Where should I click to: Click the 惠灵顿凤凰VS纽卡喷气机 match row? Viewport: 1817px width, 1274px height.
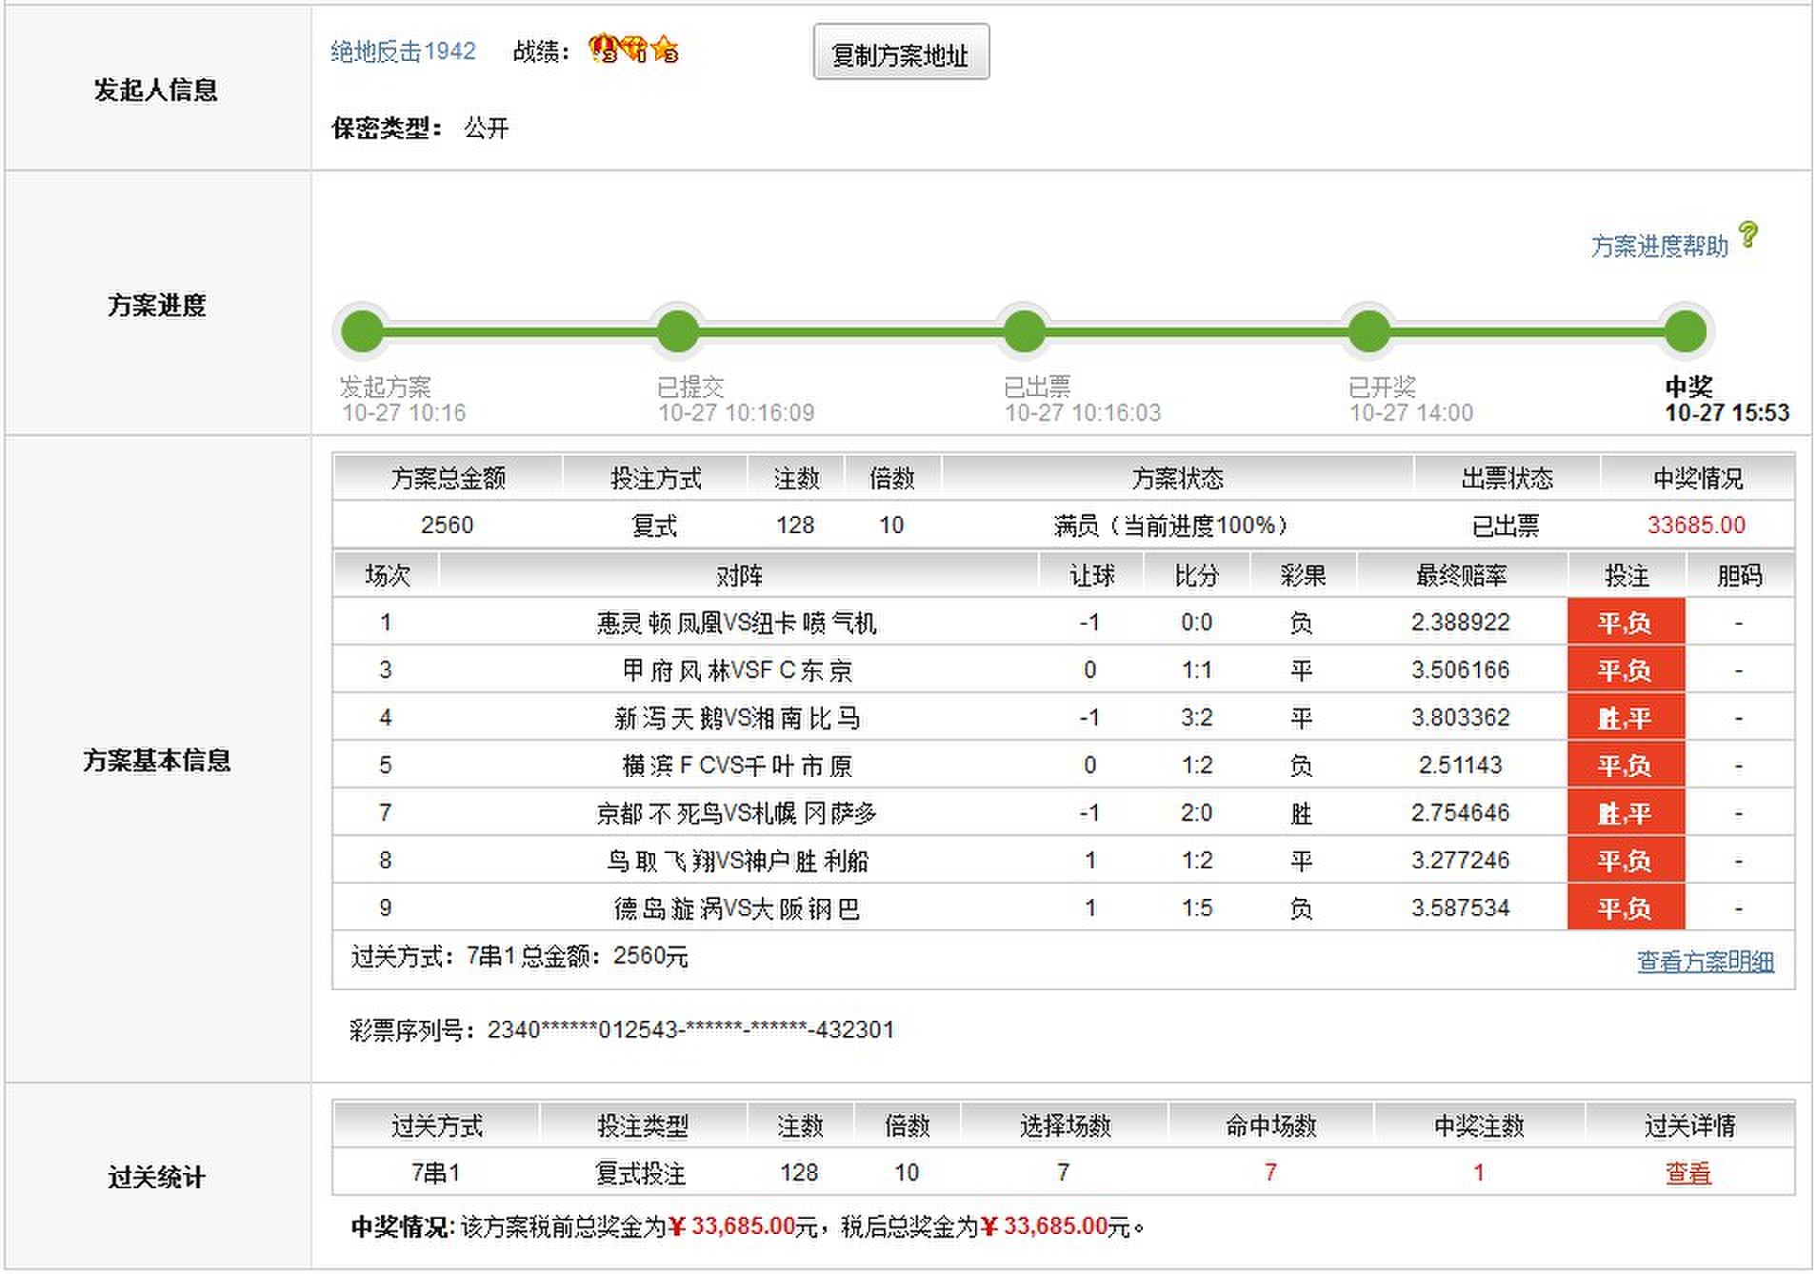(x=736, y=623)
